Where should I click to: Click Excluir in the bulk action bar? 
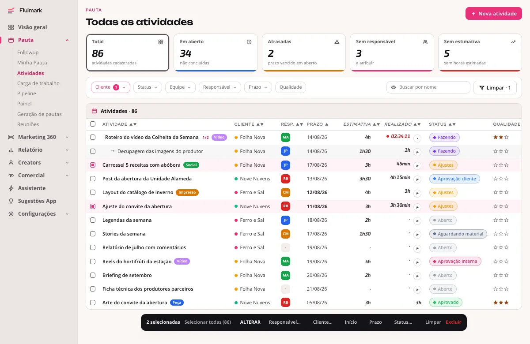point(453,322)
